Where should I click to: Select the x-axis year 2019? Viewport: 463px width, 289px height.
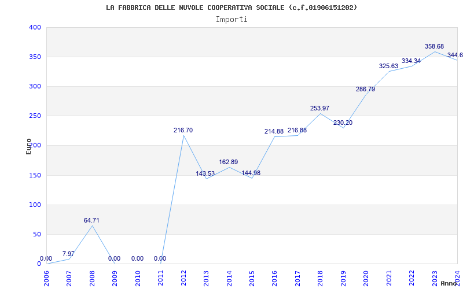click(344, 279)
